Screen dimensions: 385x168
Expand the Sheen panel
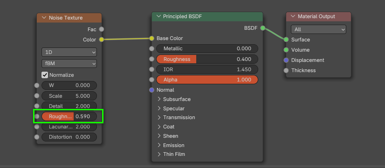(159, 136)
